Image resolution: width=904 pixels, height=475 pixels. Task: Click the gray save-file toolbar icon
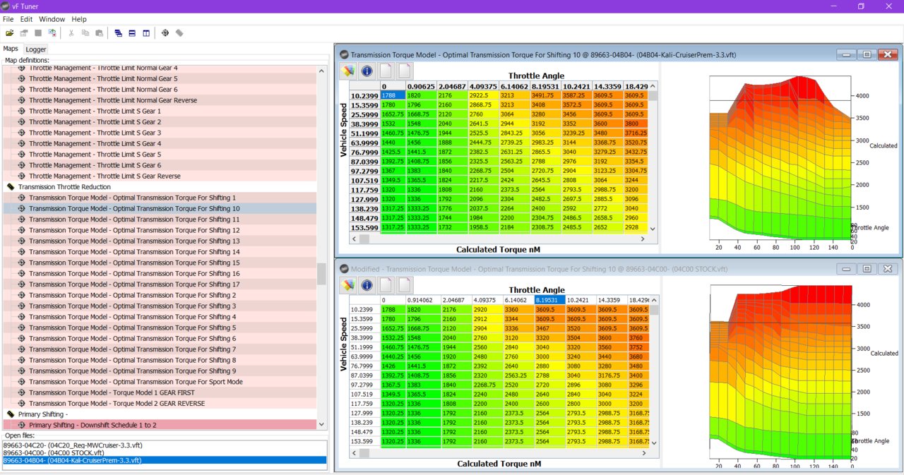coord(24,33)
